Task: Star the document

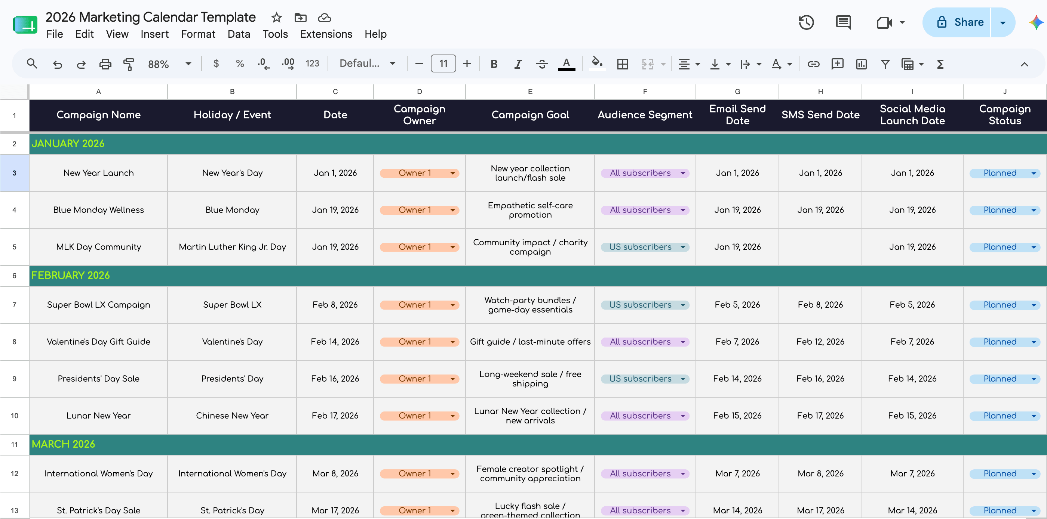Action: point(276,18)
